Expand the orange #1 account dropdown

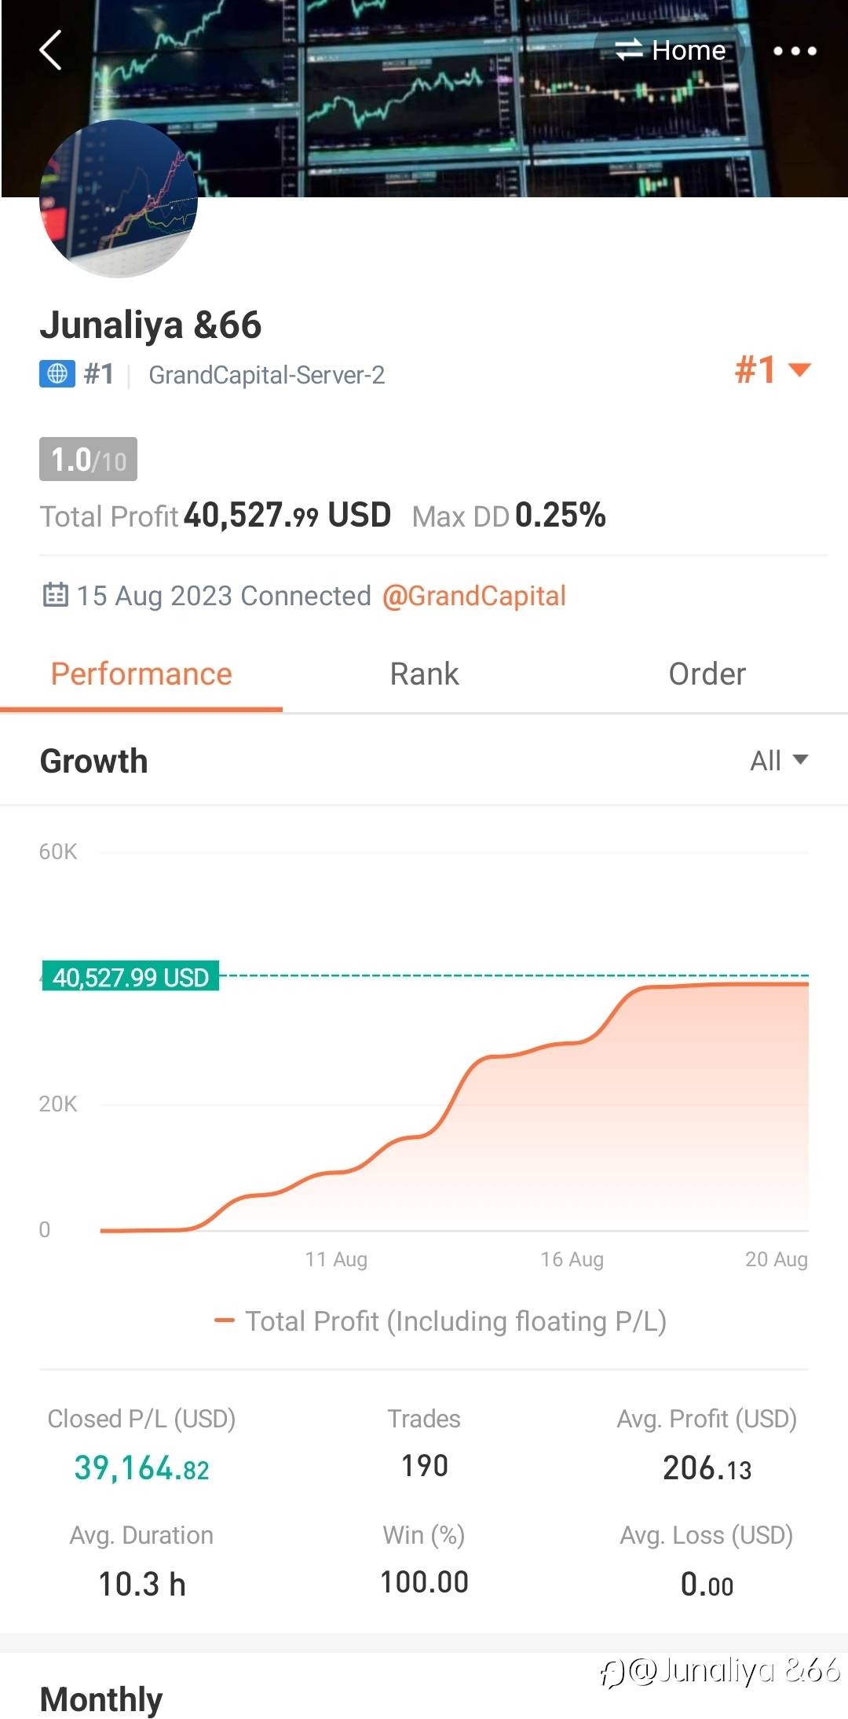coord(772,369)
